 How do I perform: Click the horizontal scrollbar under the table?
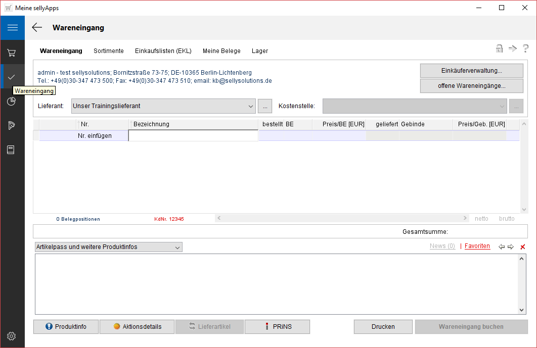click(x=342, y=218)
